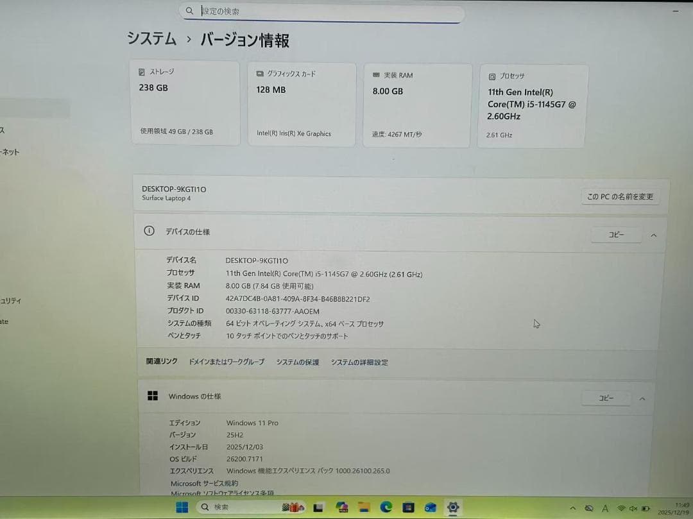Collapse the Windows の仕様 section
The image size is (693, 519).
click(642, 398)
